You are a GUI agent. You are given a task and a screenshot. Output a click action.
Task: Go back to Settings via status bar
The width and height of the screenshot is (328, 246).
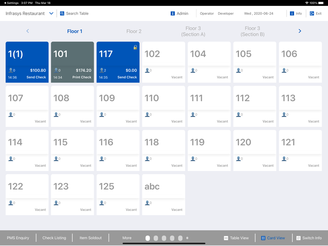click(11, 3)
